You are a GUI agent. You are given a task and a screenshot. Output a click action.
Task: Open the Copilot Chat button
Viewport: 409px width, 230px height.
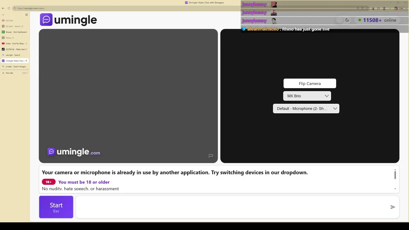[398, 8]
